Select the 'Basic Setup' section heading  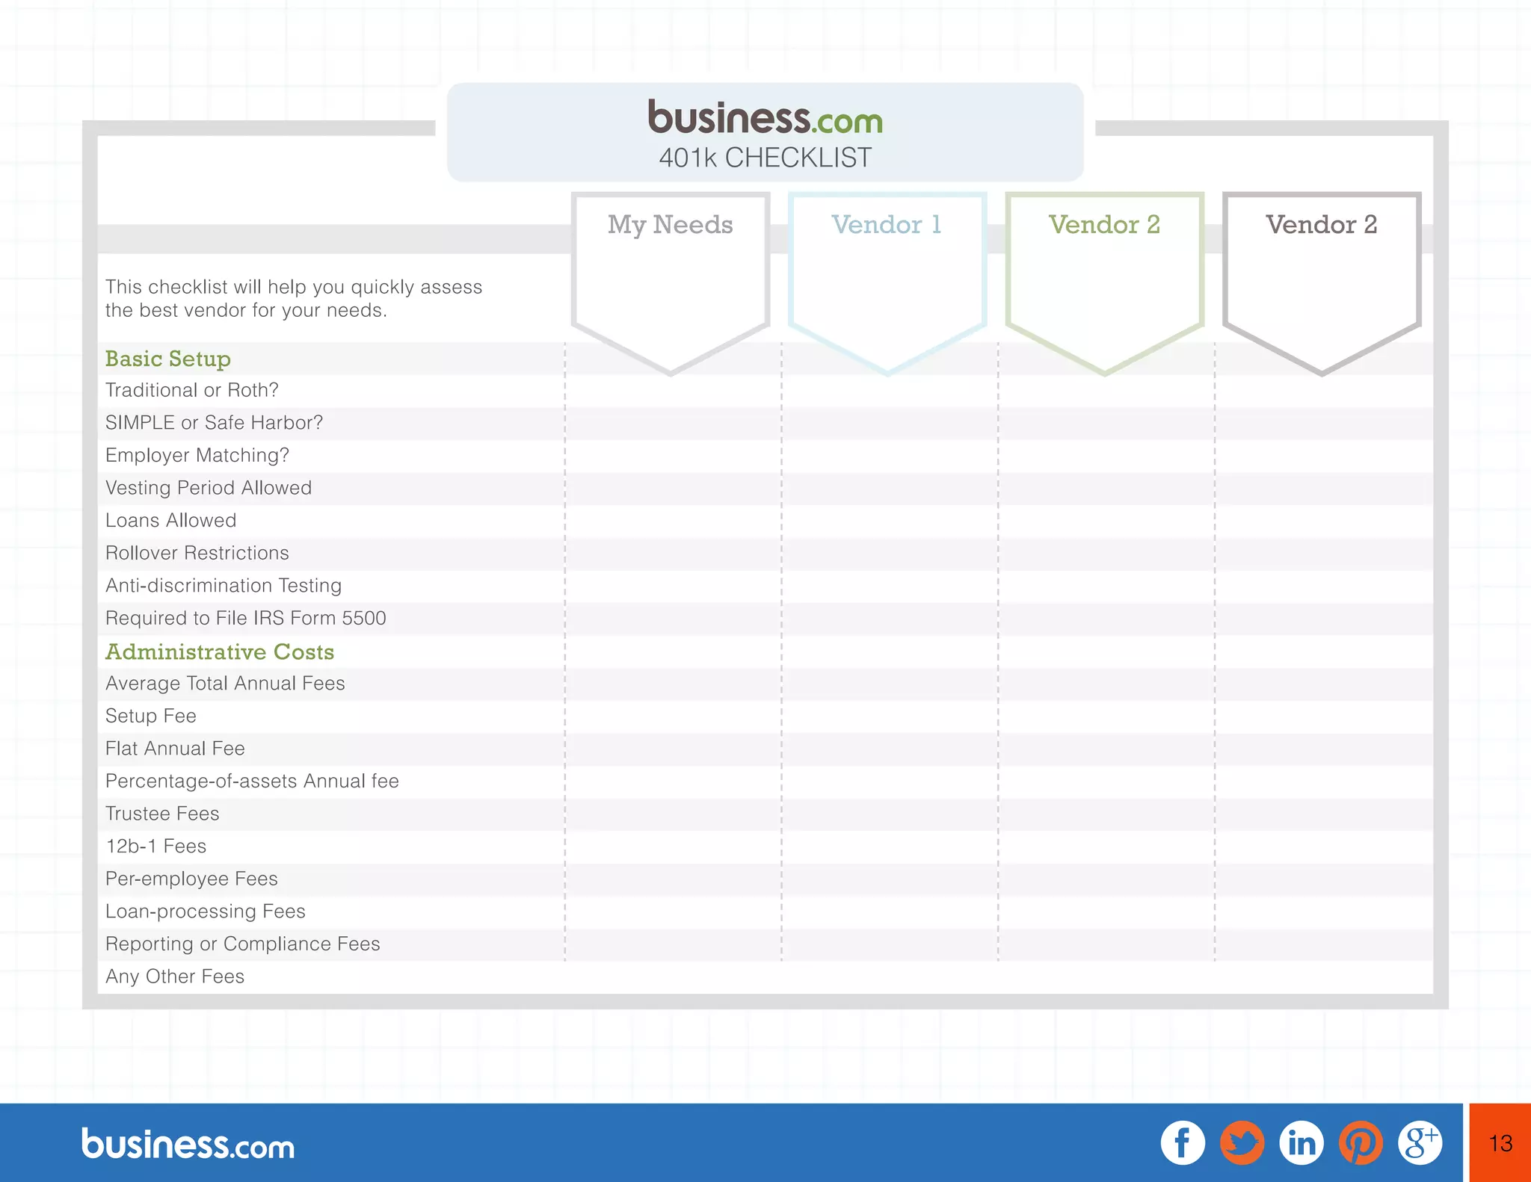click(167, 359)
